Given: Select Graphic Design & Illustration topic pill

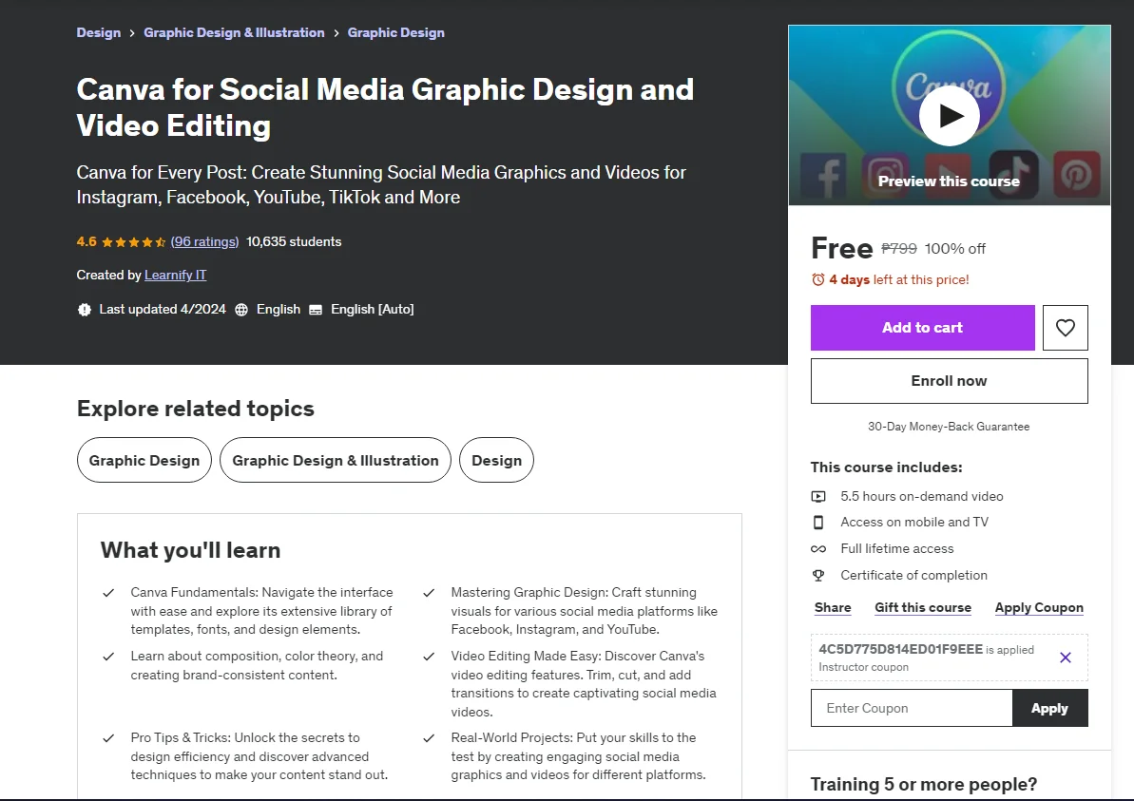Looking at the screenshot, I should (336, 461).
